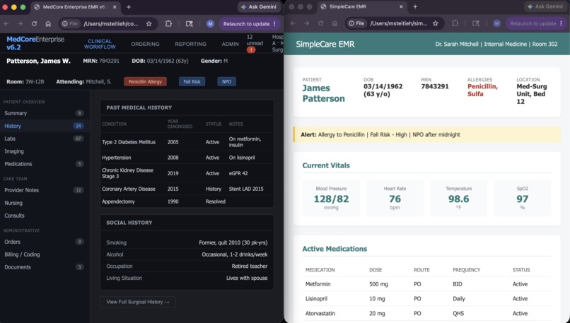Screen dimensions: 570x323
Task: Go back in SimpleCare browser window
Action: tap(293, 23)
